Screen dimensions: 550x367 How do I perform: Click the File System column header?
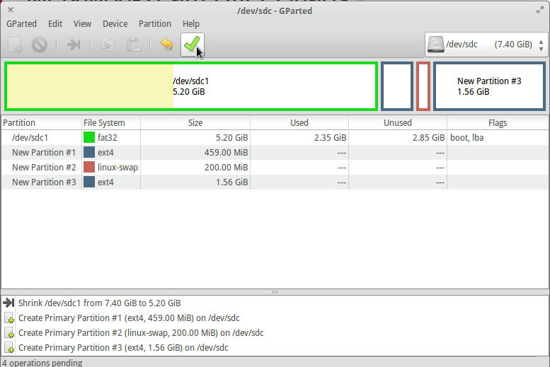(104, 123)
